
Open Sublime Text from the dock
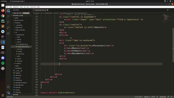[x=3, y=26]
